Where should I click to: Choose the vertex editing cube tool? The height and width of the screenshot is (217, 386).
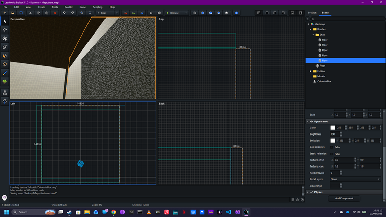pyautogui.click(x=5, y=64)
